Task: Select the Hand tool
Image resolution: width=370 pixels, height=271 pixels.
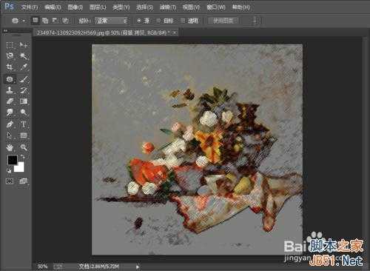Action: pos(10,147)
